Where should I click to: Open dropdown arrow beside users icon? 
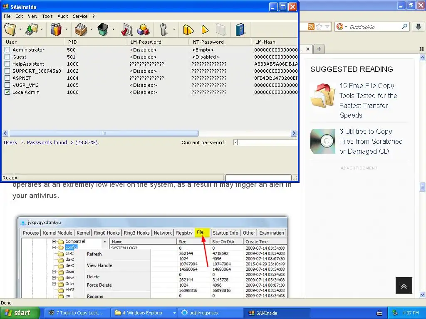67,29
